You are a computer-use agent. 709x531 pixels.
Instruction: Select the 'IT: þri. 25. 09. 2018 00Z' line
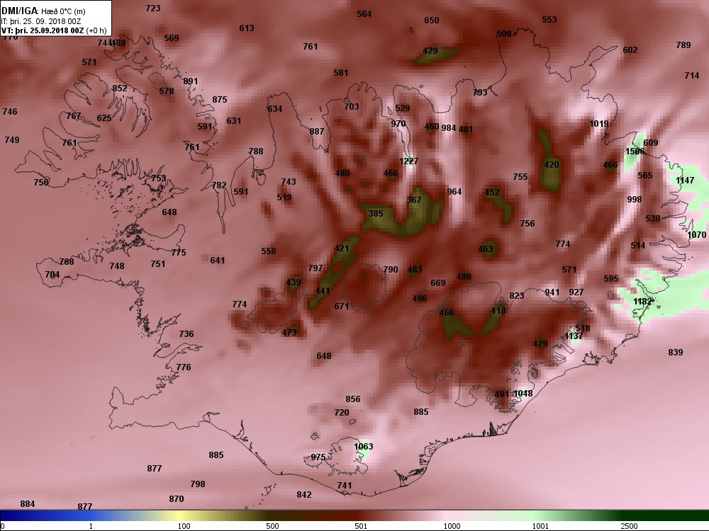click(40, 21)
